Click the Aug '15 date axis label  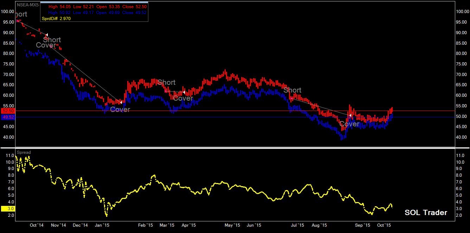[x=320, y=225]
